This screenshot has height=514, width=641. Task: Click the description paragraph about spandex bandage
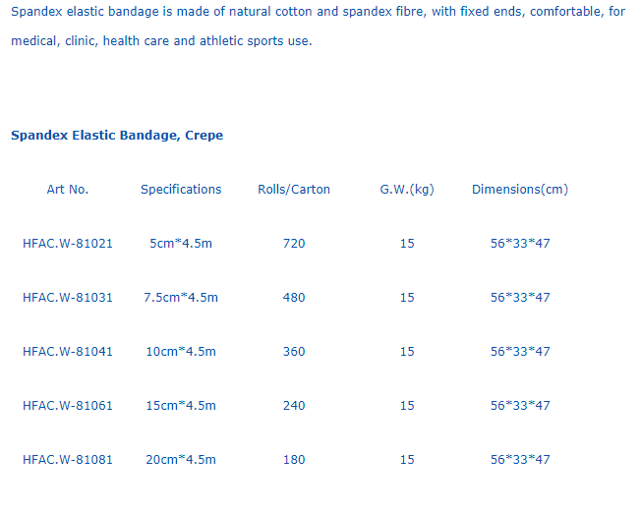click(319, 27)
